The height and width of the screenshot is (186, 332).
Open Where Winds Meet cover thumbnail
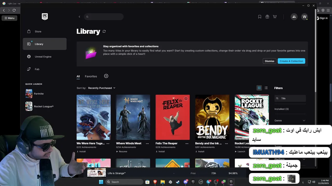(x=133, y=117)
